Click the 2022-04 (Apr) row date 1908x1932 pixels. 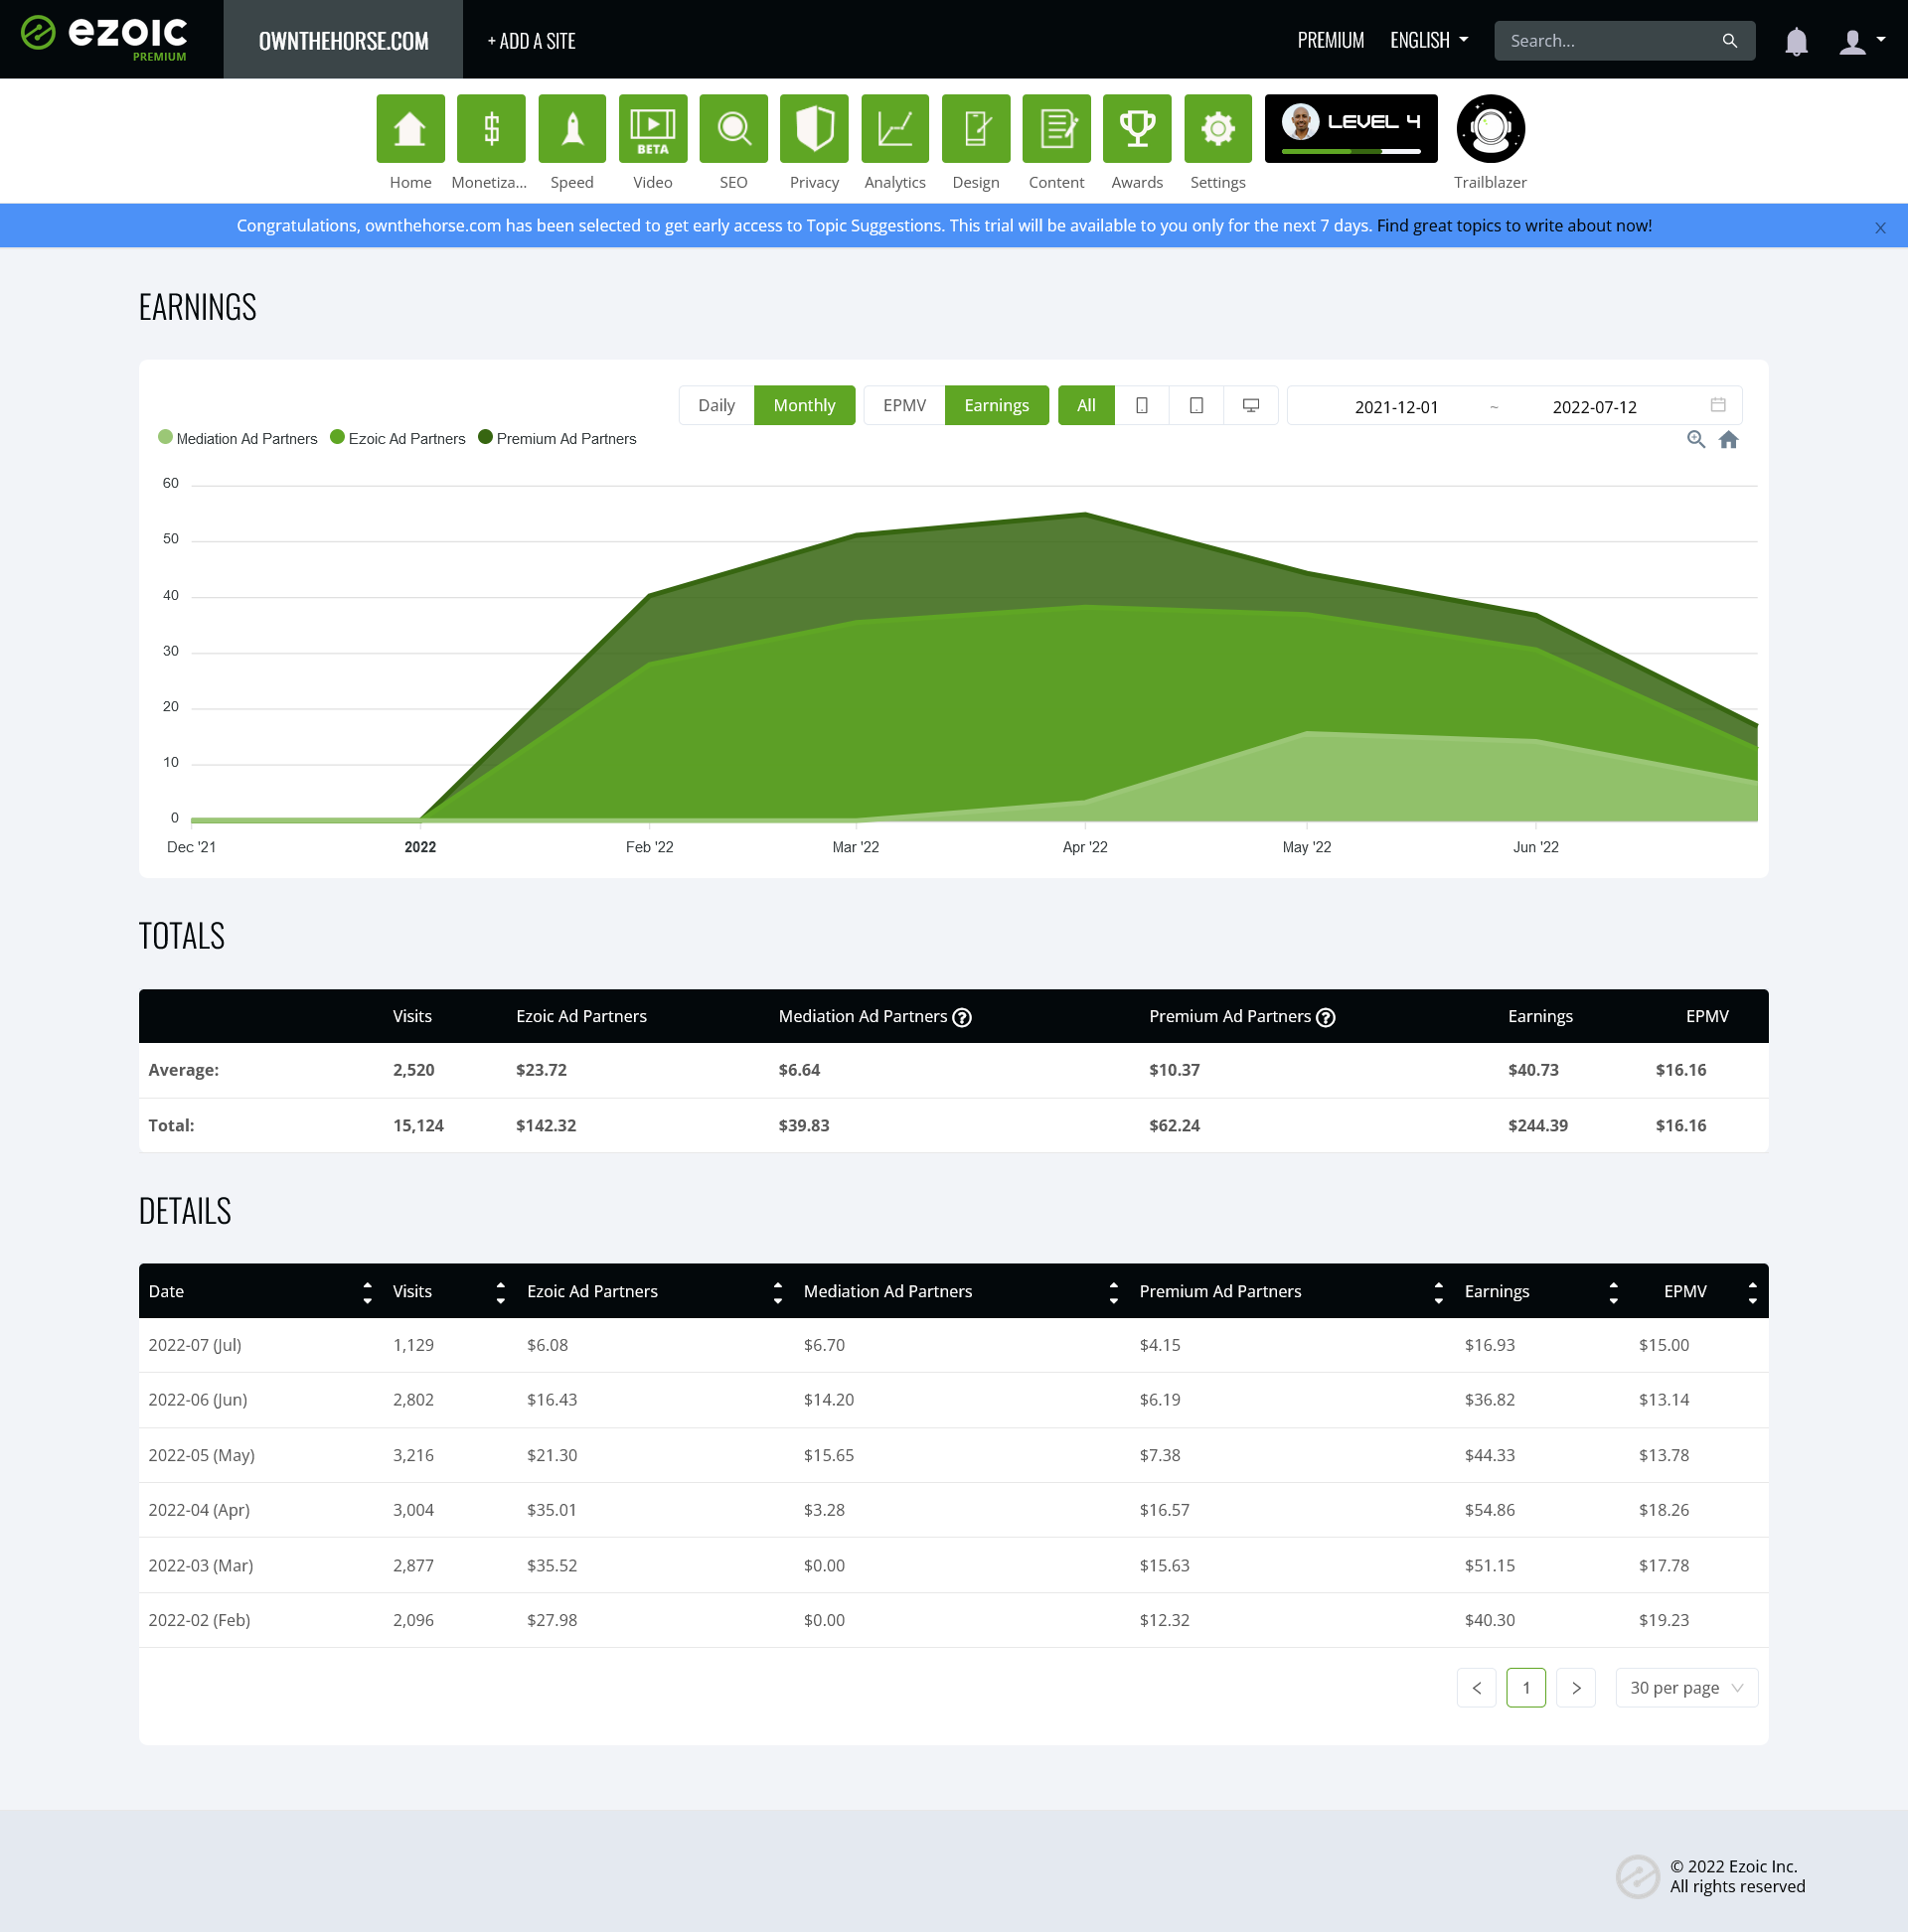tap(199, 1511)
